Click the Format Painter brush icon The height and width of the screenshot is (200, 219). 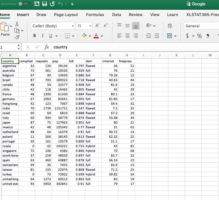click(x=17, y=37)
